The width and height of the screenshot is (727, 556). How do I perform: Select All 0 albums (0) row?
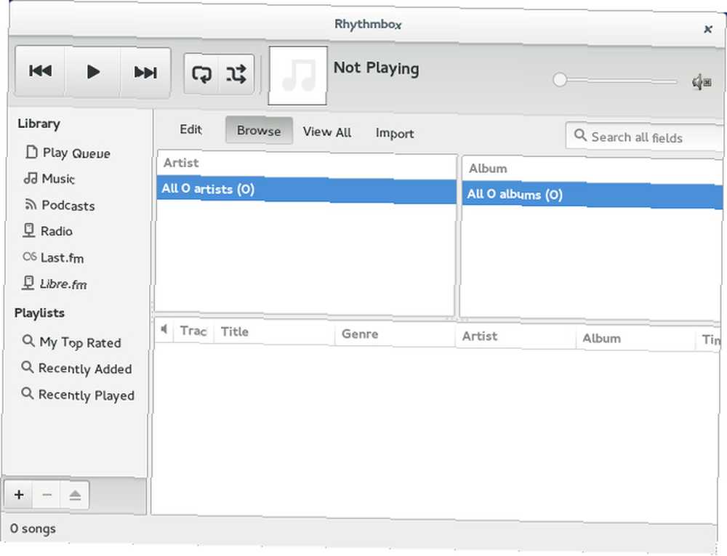(593, 195)
